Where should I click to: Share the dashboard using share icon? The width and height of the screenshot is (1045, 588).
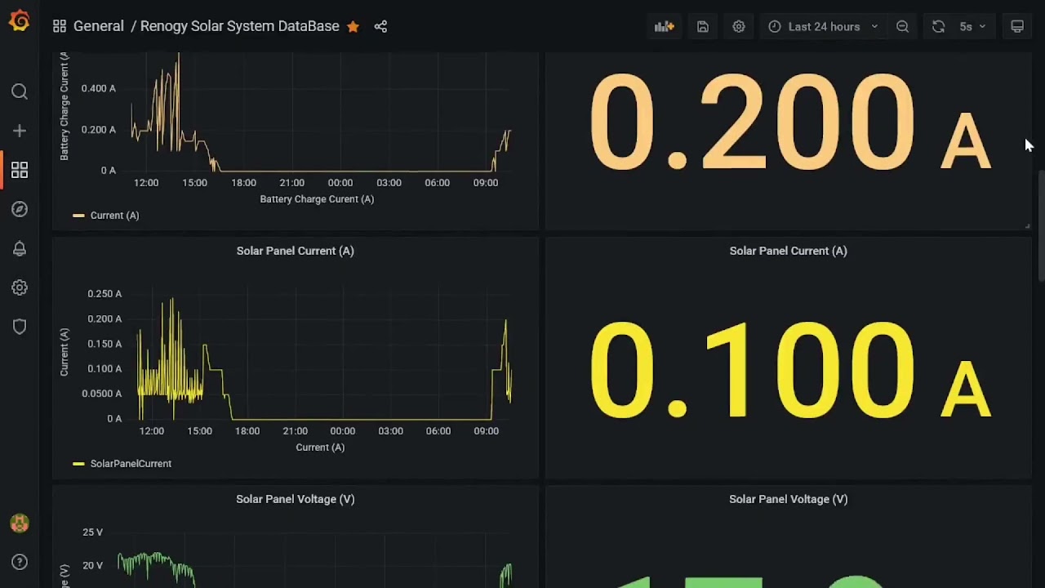(380, 26)
